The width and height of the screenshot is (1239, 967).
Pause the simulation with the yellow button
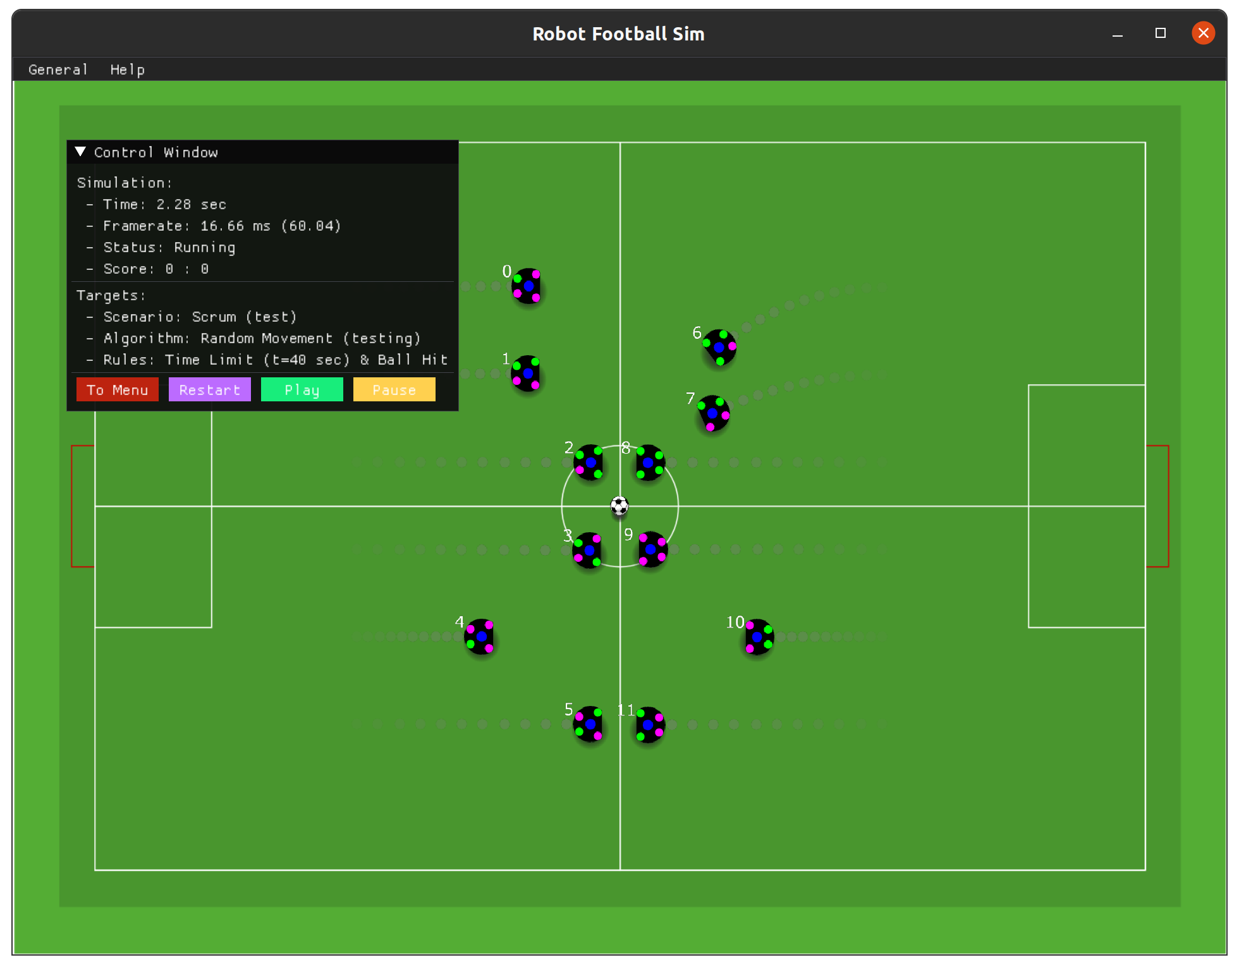tap(394, 390)
